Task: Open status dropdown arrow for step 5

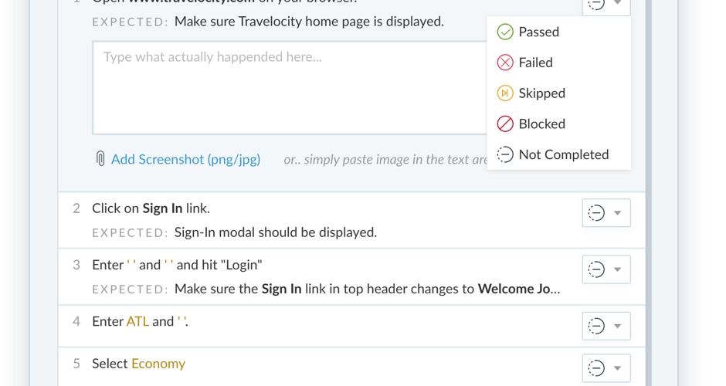Action: [618, 368]
